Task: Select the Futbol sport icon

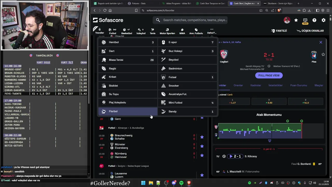Action: coord(113,31)
